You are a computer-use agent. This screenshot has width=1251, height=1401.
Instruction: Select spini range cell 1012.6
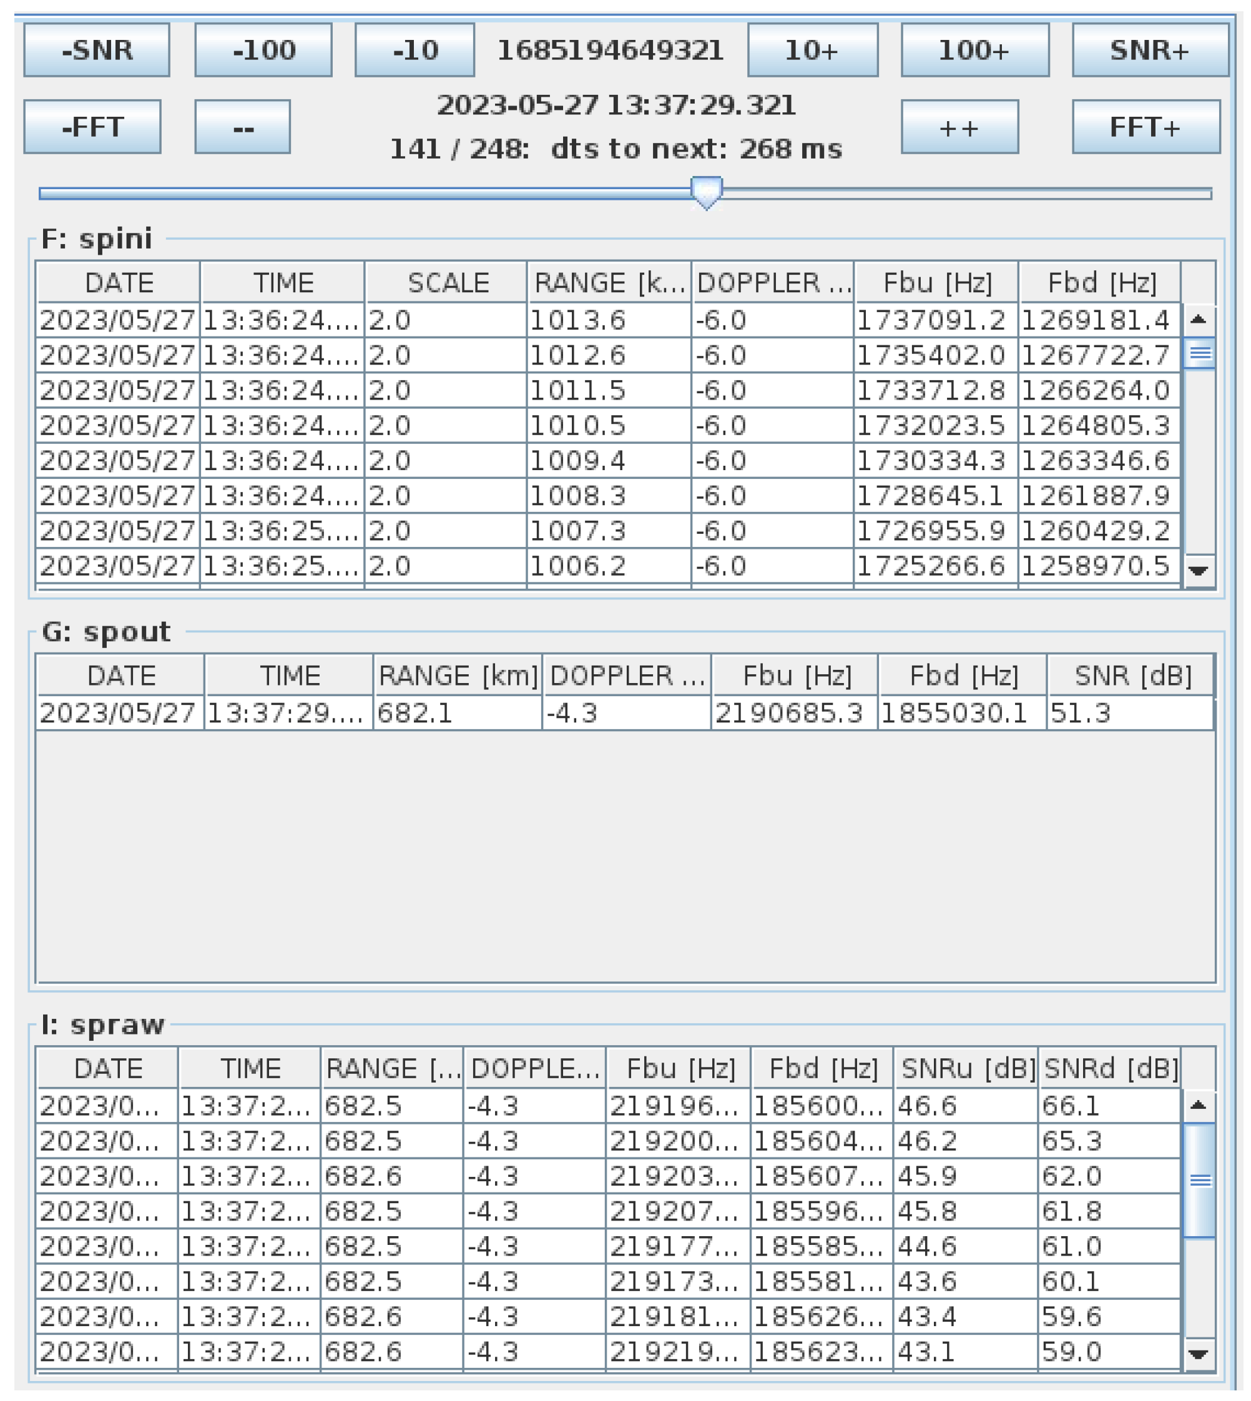609,355
